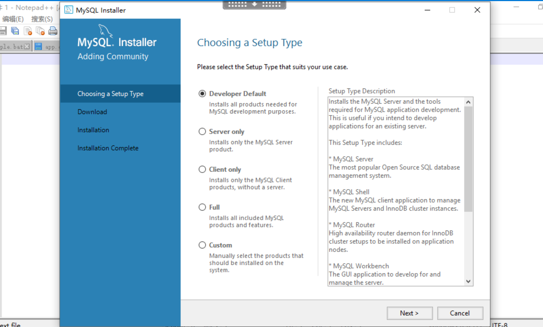Screen dimensions: 543x327
Task: Click the "* MySQL Shell" line in description
Action: 349,192
